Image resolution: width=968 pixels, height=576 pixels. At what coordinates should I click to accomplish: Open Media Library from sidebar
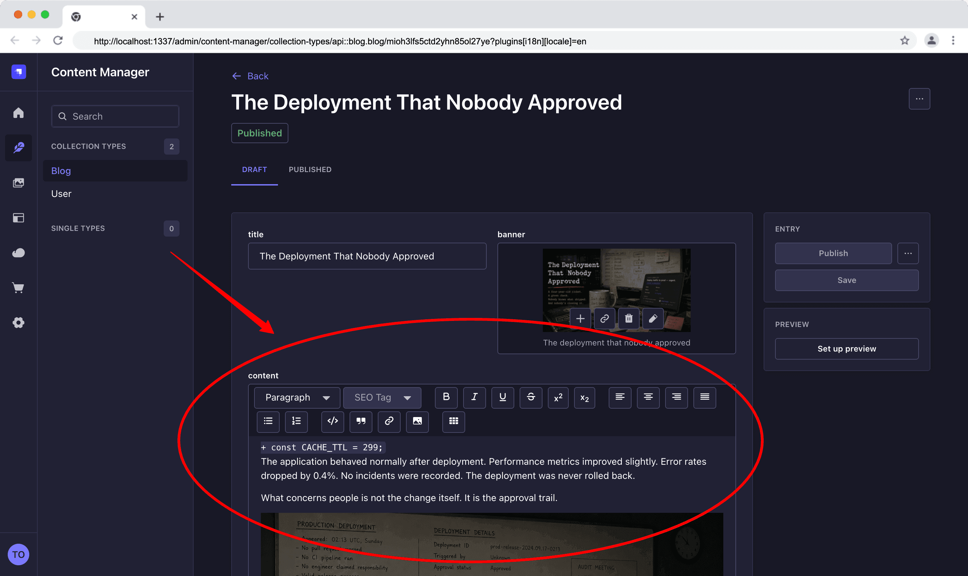[18, 182]
